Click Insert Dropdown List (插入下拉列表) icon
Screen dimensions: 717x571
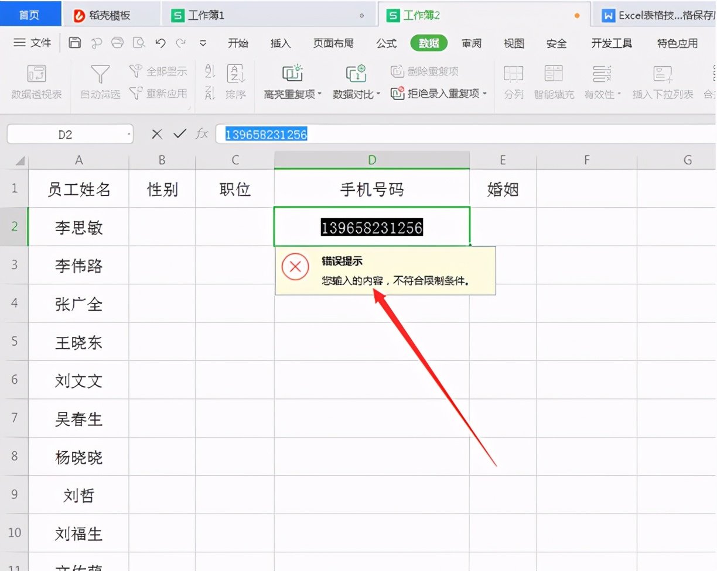click(663, 74)
